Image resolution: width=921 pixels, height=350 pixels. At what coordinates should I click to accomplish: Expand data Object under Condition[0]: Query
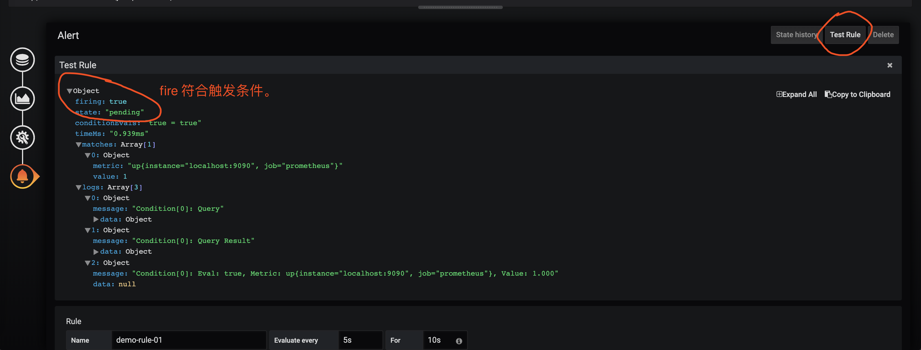tap(96, 220)
